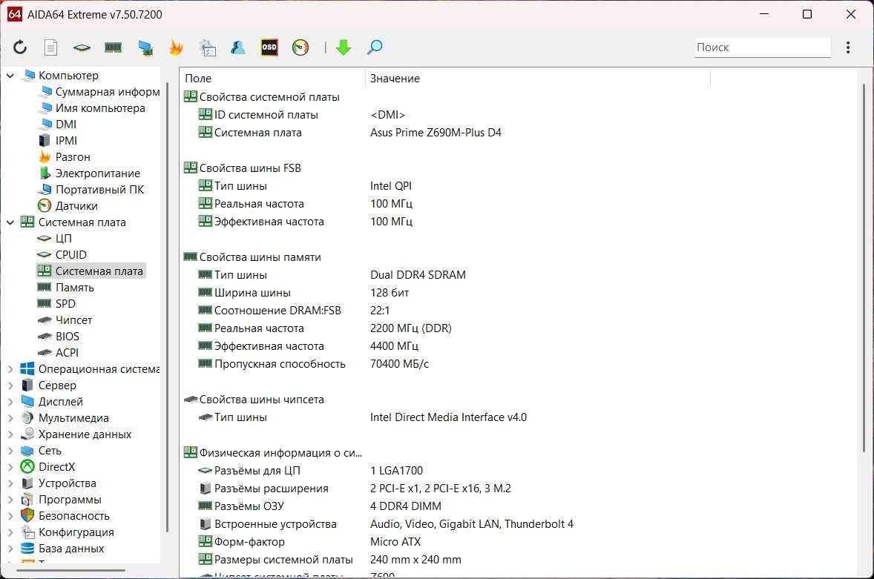The height and width of the screenshot is (579, 874).
Task: Open the ACPI tree item
Action: (67, 352)
